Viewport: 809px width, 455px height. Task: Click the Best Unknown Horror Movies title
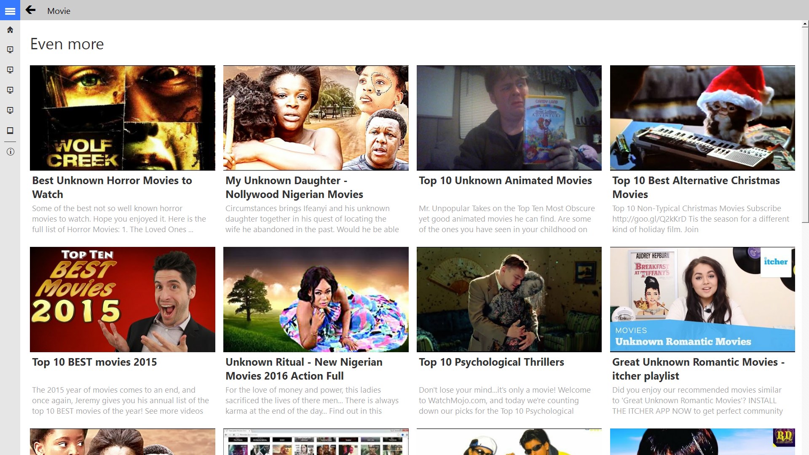coord(112,187)
